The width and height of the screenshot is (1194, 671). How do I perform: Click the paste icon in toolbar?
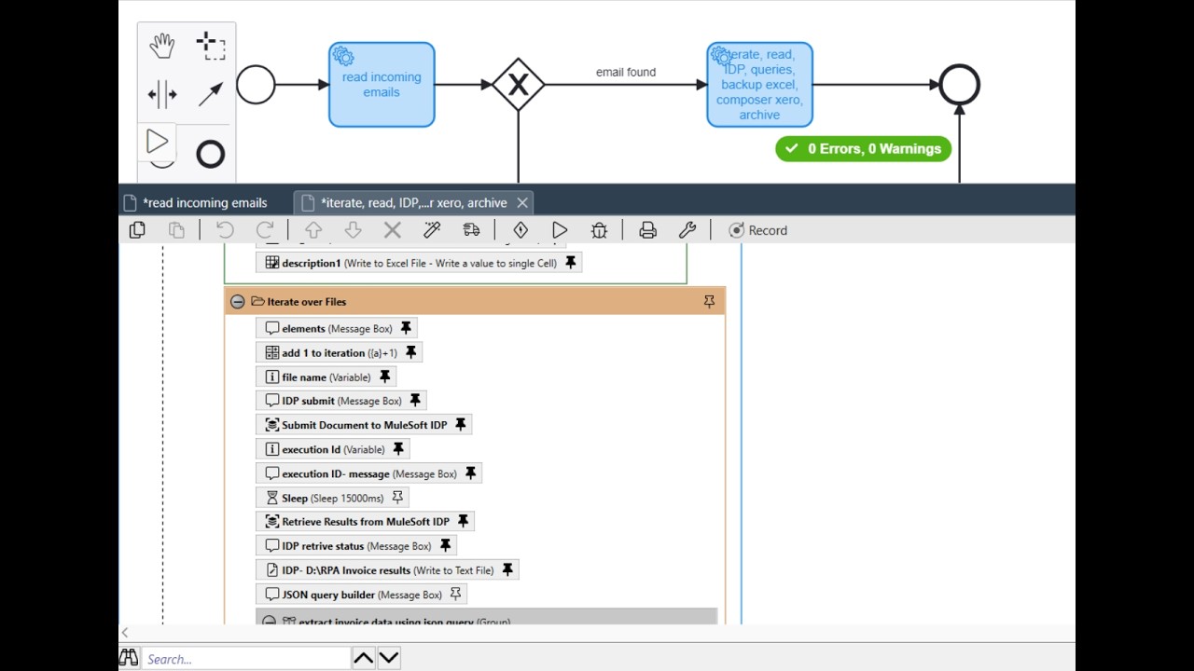[x=176, y=230]
